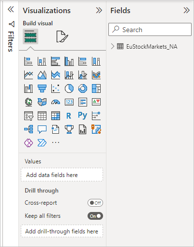Select the scatter chart visual

(x=56, y=88)
